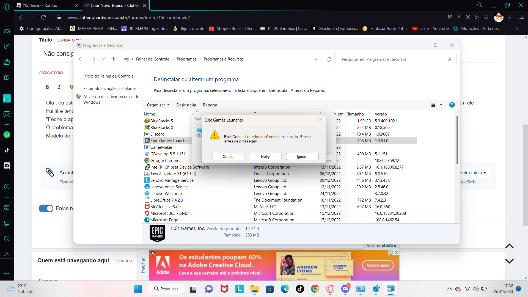
Task: Expand the Organizar dropdown menu
Action: point(158,105)
